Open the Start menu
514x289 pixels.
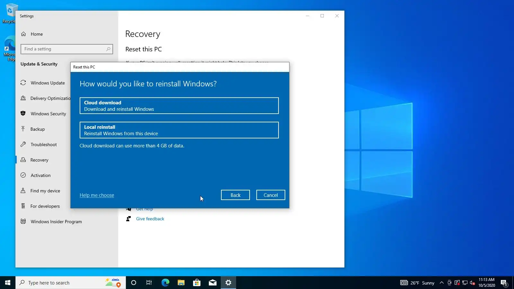[x=8, y=283]
